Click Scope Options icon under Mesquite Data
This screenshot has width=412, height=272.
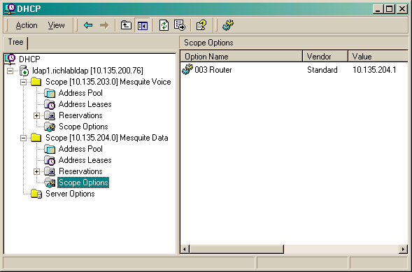tap(50, 182)
